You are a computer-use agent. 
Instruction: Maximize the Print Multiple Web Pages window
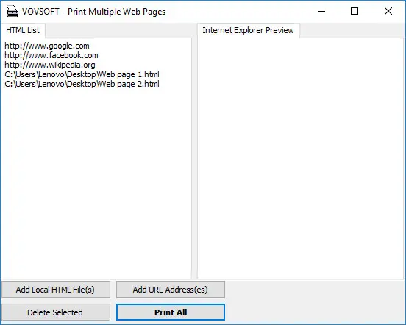[x=355, y=11]
